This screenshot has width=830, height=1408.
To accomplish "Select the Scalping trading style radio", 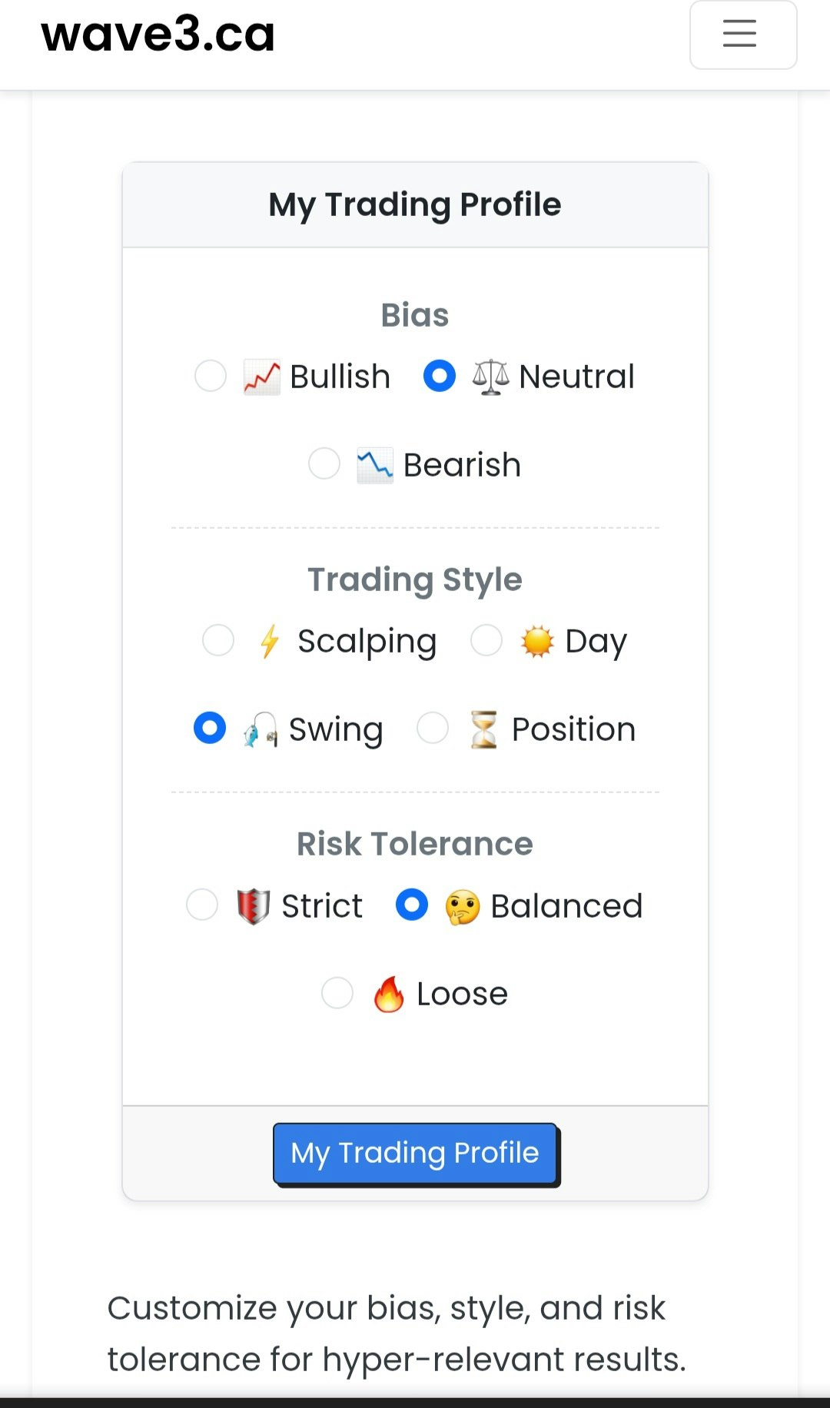I will (218, 639).
